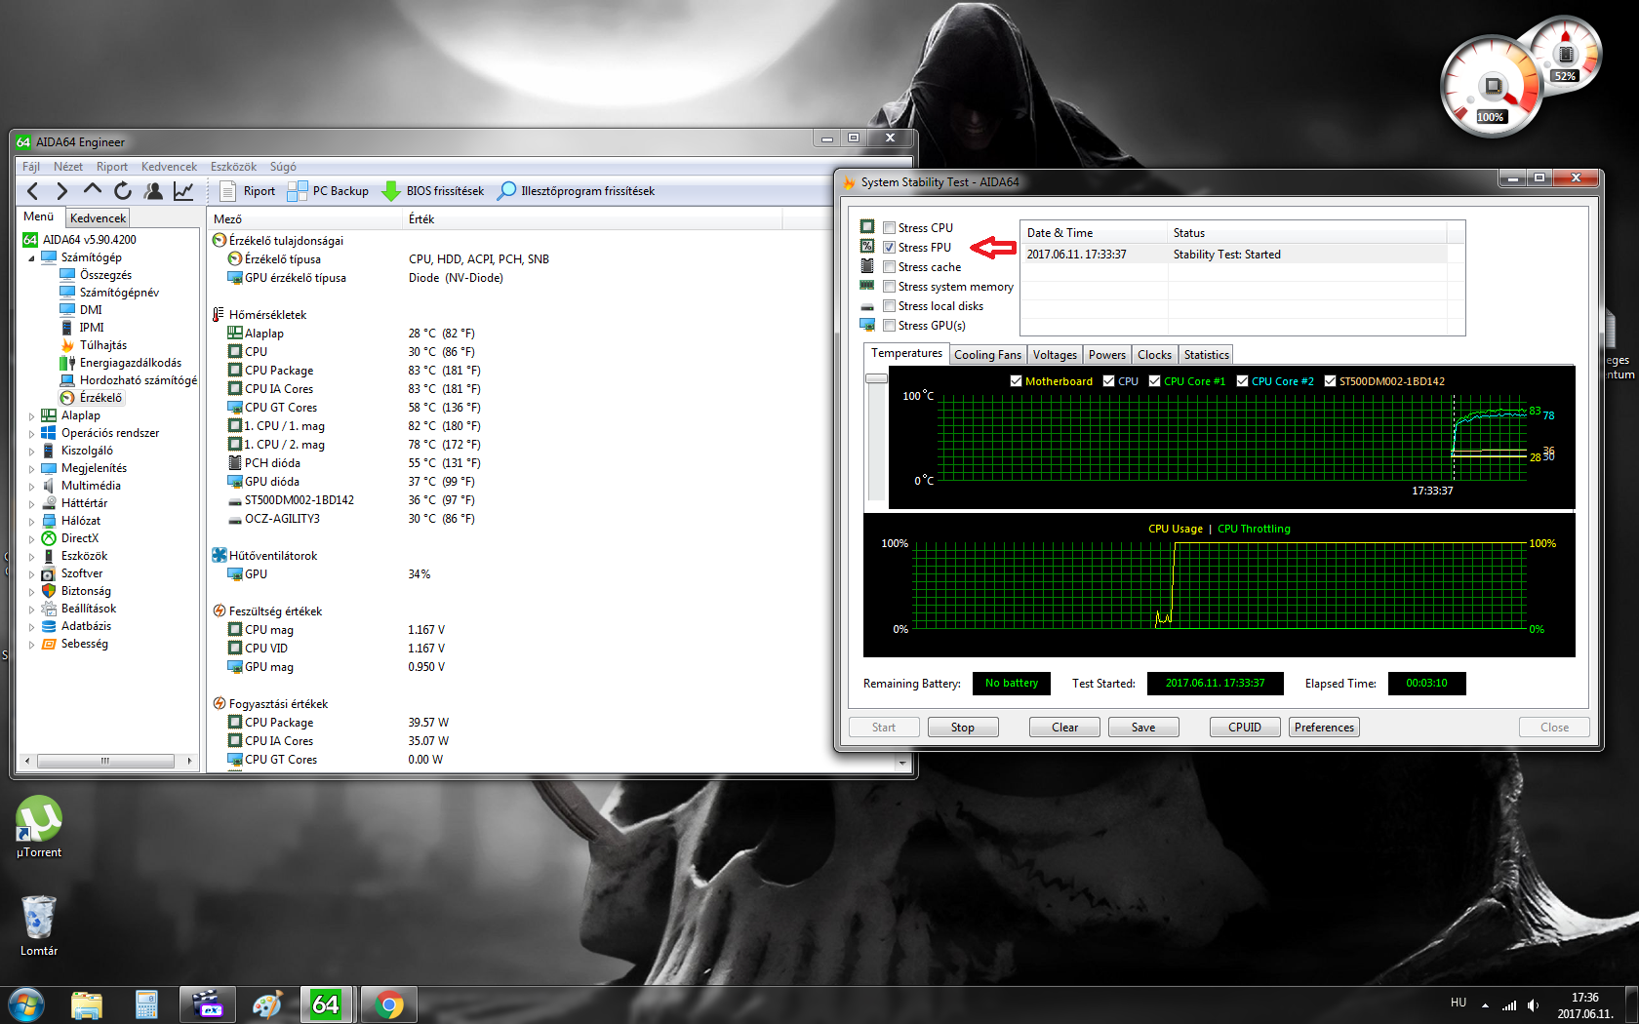Enable Stress local disks checkbox
This screenshot has height=1024, width=1639.
point(889,306)
